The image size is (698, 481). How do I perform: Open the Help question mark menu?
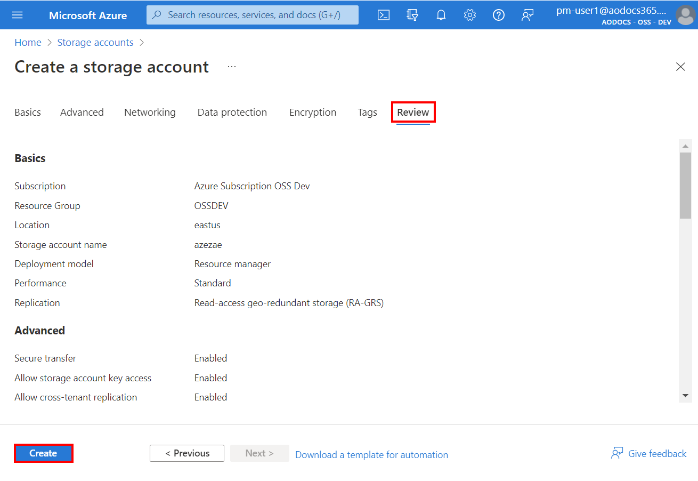[x=498, y=15]
